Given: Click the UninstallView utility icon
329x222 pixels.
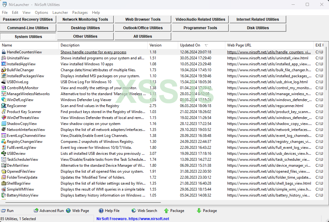Looking at the screenshot, I should point(3,58).
